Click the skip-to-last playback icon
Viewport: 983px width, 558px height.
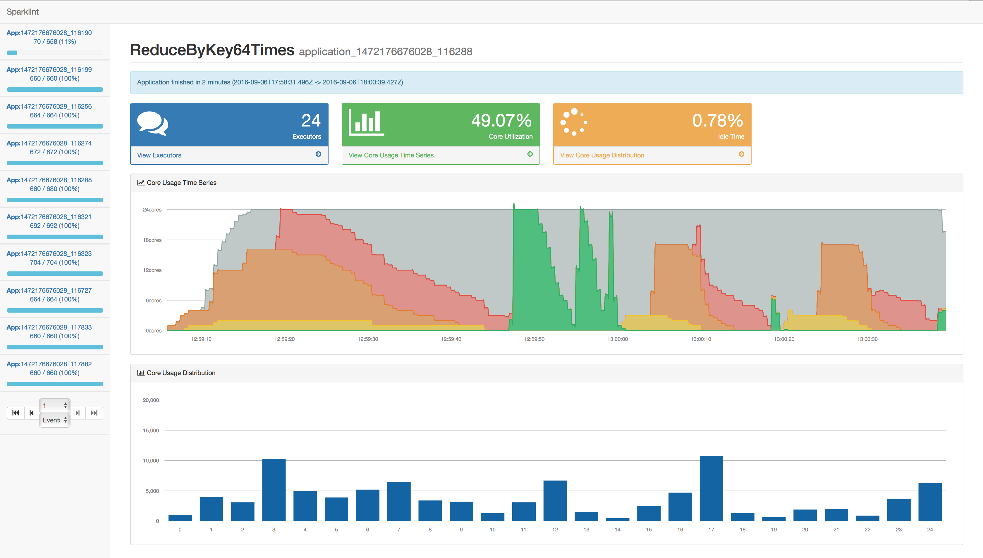click(x=94, y=413)
